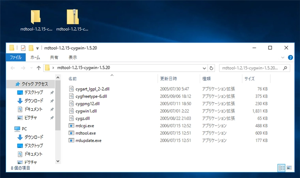Viewport: 300px width, 178px height.
Task: Open pinned ドキュメント under Quick Access
Action: (33, 109)
